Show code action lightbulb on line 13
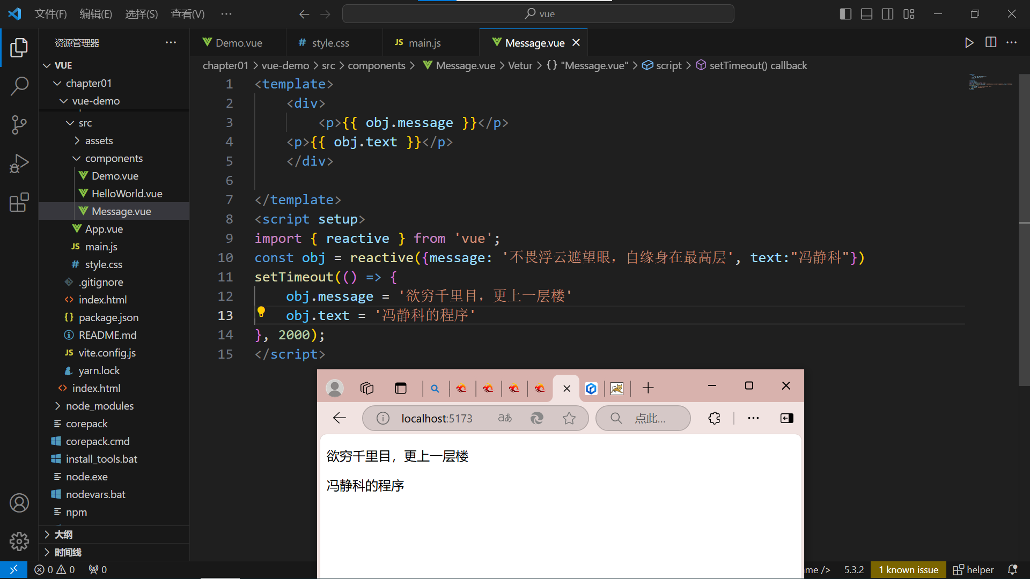Screen dimensions: 1030x579 tap(261, 311)
